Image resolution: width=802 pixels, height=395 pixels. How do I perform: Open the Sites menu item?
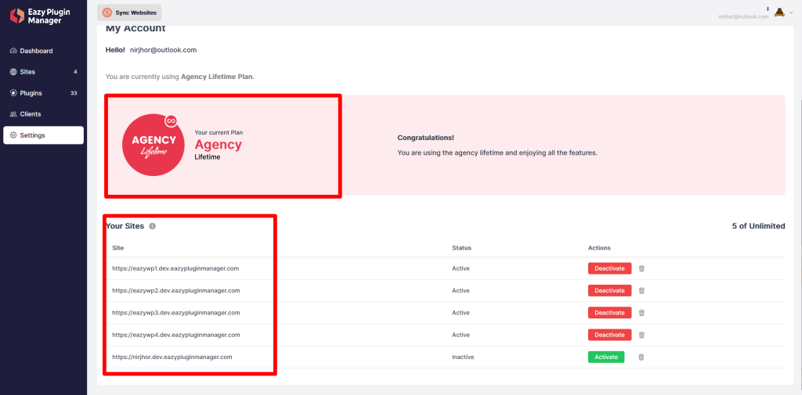[43, 72]
